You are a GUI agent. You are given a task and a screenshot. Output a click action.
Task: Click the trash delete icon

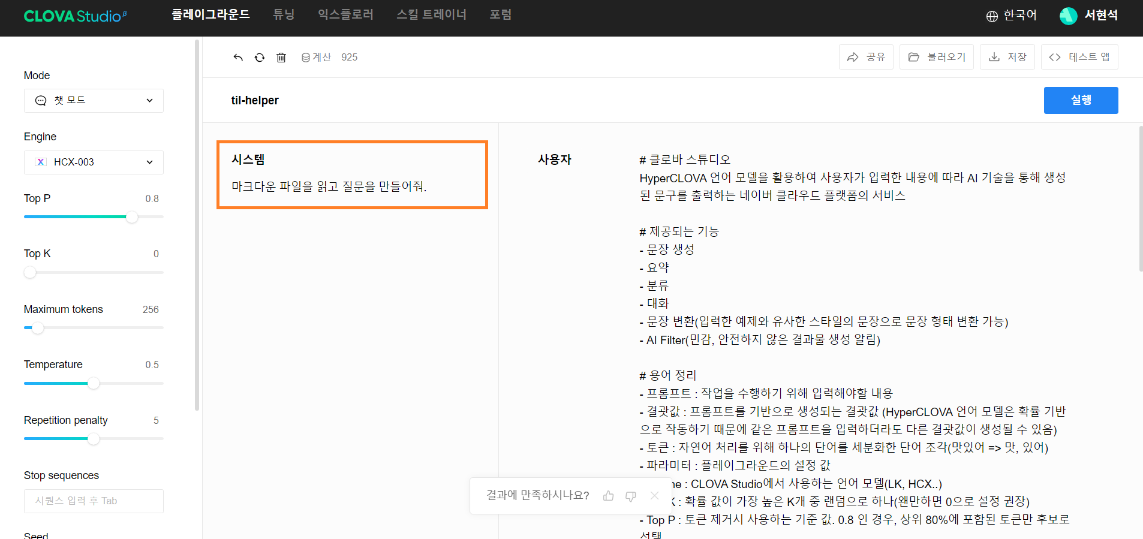[x=281, y=58]
